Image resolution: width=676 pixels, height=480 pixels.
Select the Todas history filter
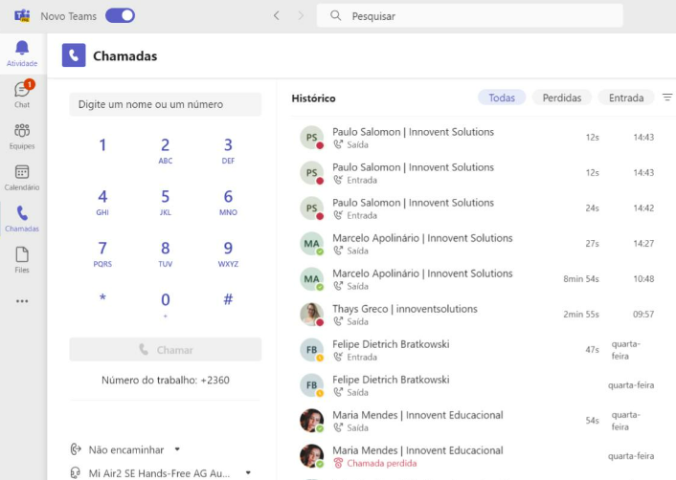(502, 98)
